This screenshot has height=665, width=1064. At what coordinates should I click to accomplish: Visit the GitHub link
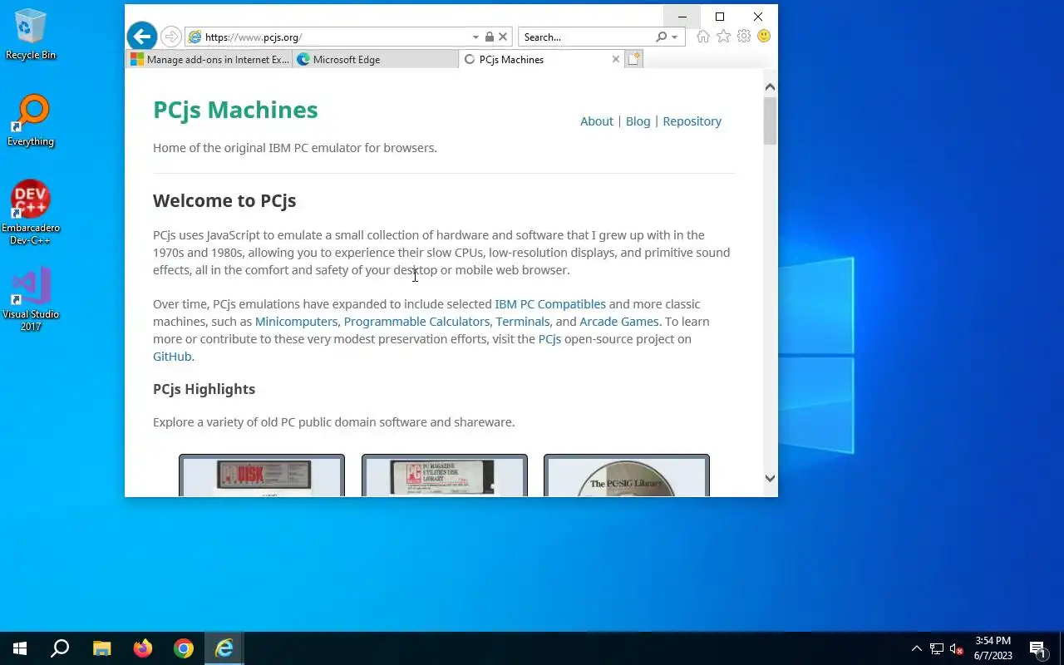[172, 357]
